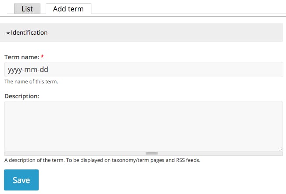Click the Save button
Image resolution: width=286 pixels, height=194 pixels.
22,180
